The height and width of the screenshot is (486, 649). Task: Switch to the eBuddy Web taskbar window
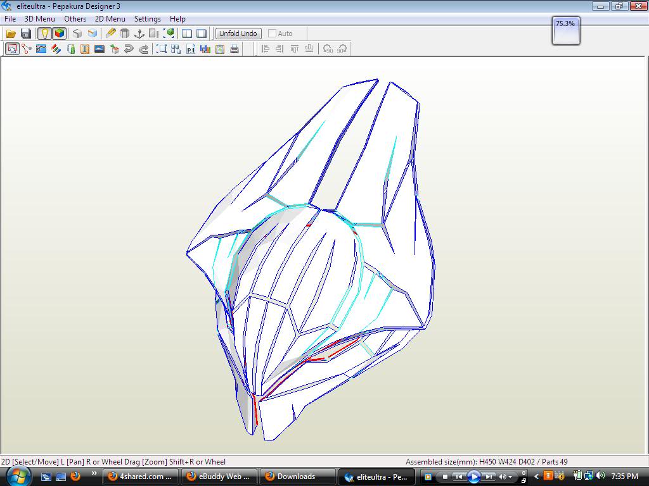[x=219, y=477]
